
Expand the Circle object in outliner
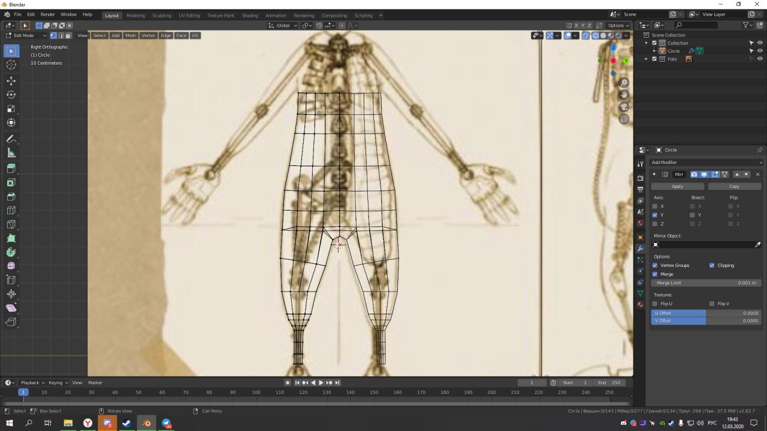point(654,51)
